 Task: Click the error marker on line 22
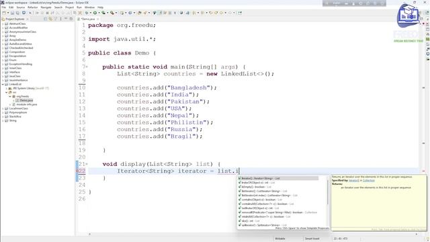[77, 171]
